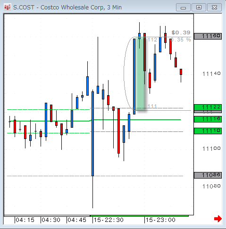Click the 11140 price axis value
This screenshot has width=226, height=229.
(211, 74)
